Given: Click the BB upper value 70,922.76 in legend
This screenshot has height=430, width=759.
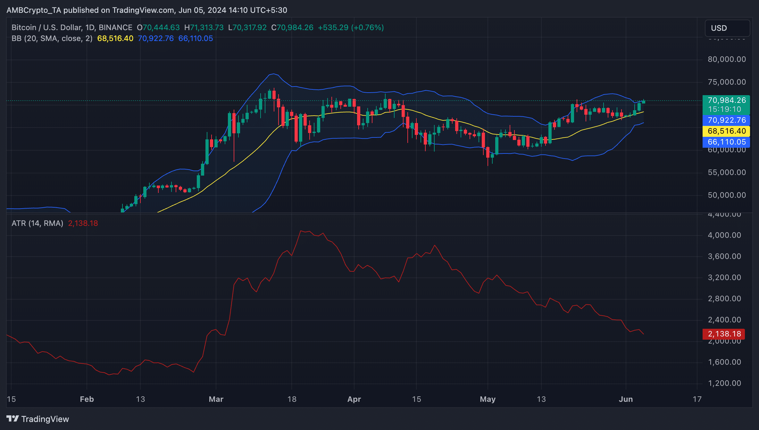Looking at the screenshot, I should click(x=156, y=38).
